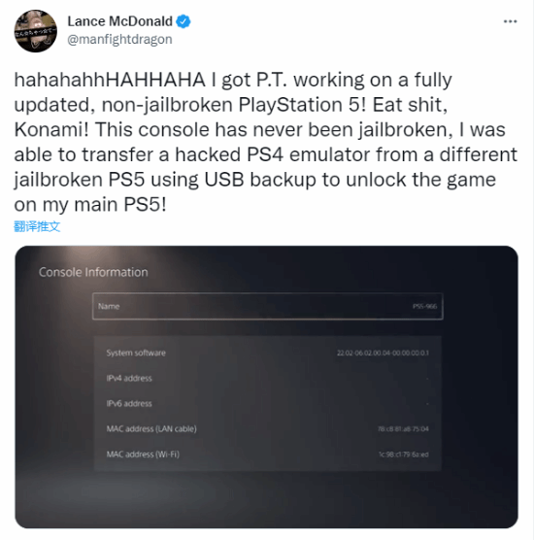534x540 pixels.
Task: Select the MAC address (LAN cable) label
Action: click(151, 428)
